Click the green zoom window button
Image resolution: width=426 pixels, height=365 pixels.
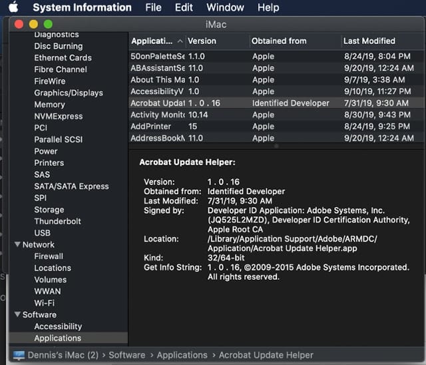[x=47, y=23]
